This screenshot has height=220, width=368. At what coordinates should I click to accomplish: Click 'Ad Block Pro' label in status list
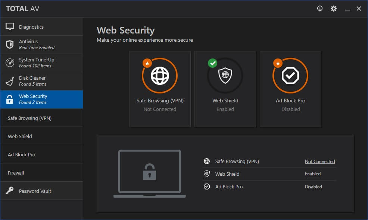coord(229,186)
